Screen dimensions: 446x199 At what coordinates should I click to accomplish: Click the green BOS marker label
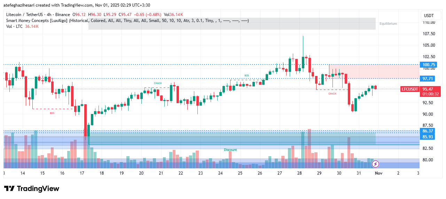(x=247, y=76)
